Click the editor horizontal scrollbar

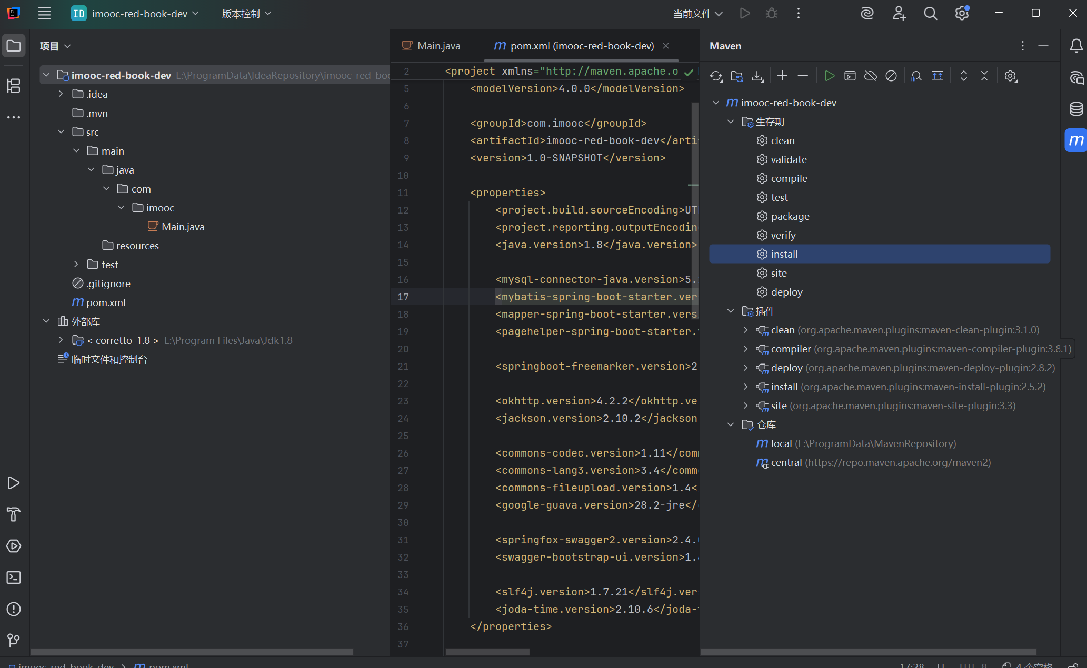pos(487,652)
